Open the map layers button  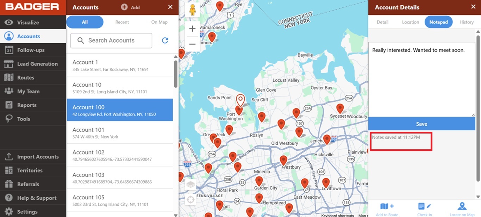[x=190, y=184]
